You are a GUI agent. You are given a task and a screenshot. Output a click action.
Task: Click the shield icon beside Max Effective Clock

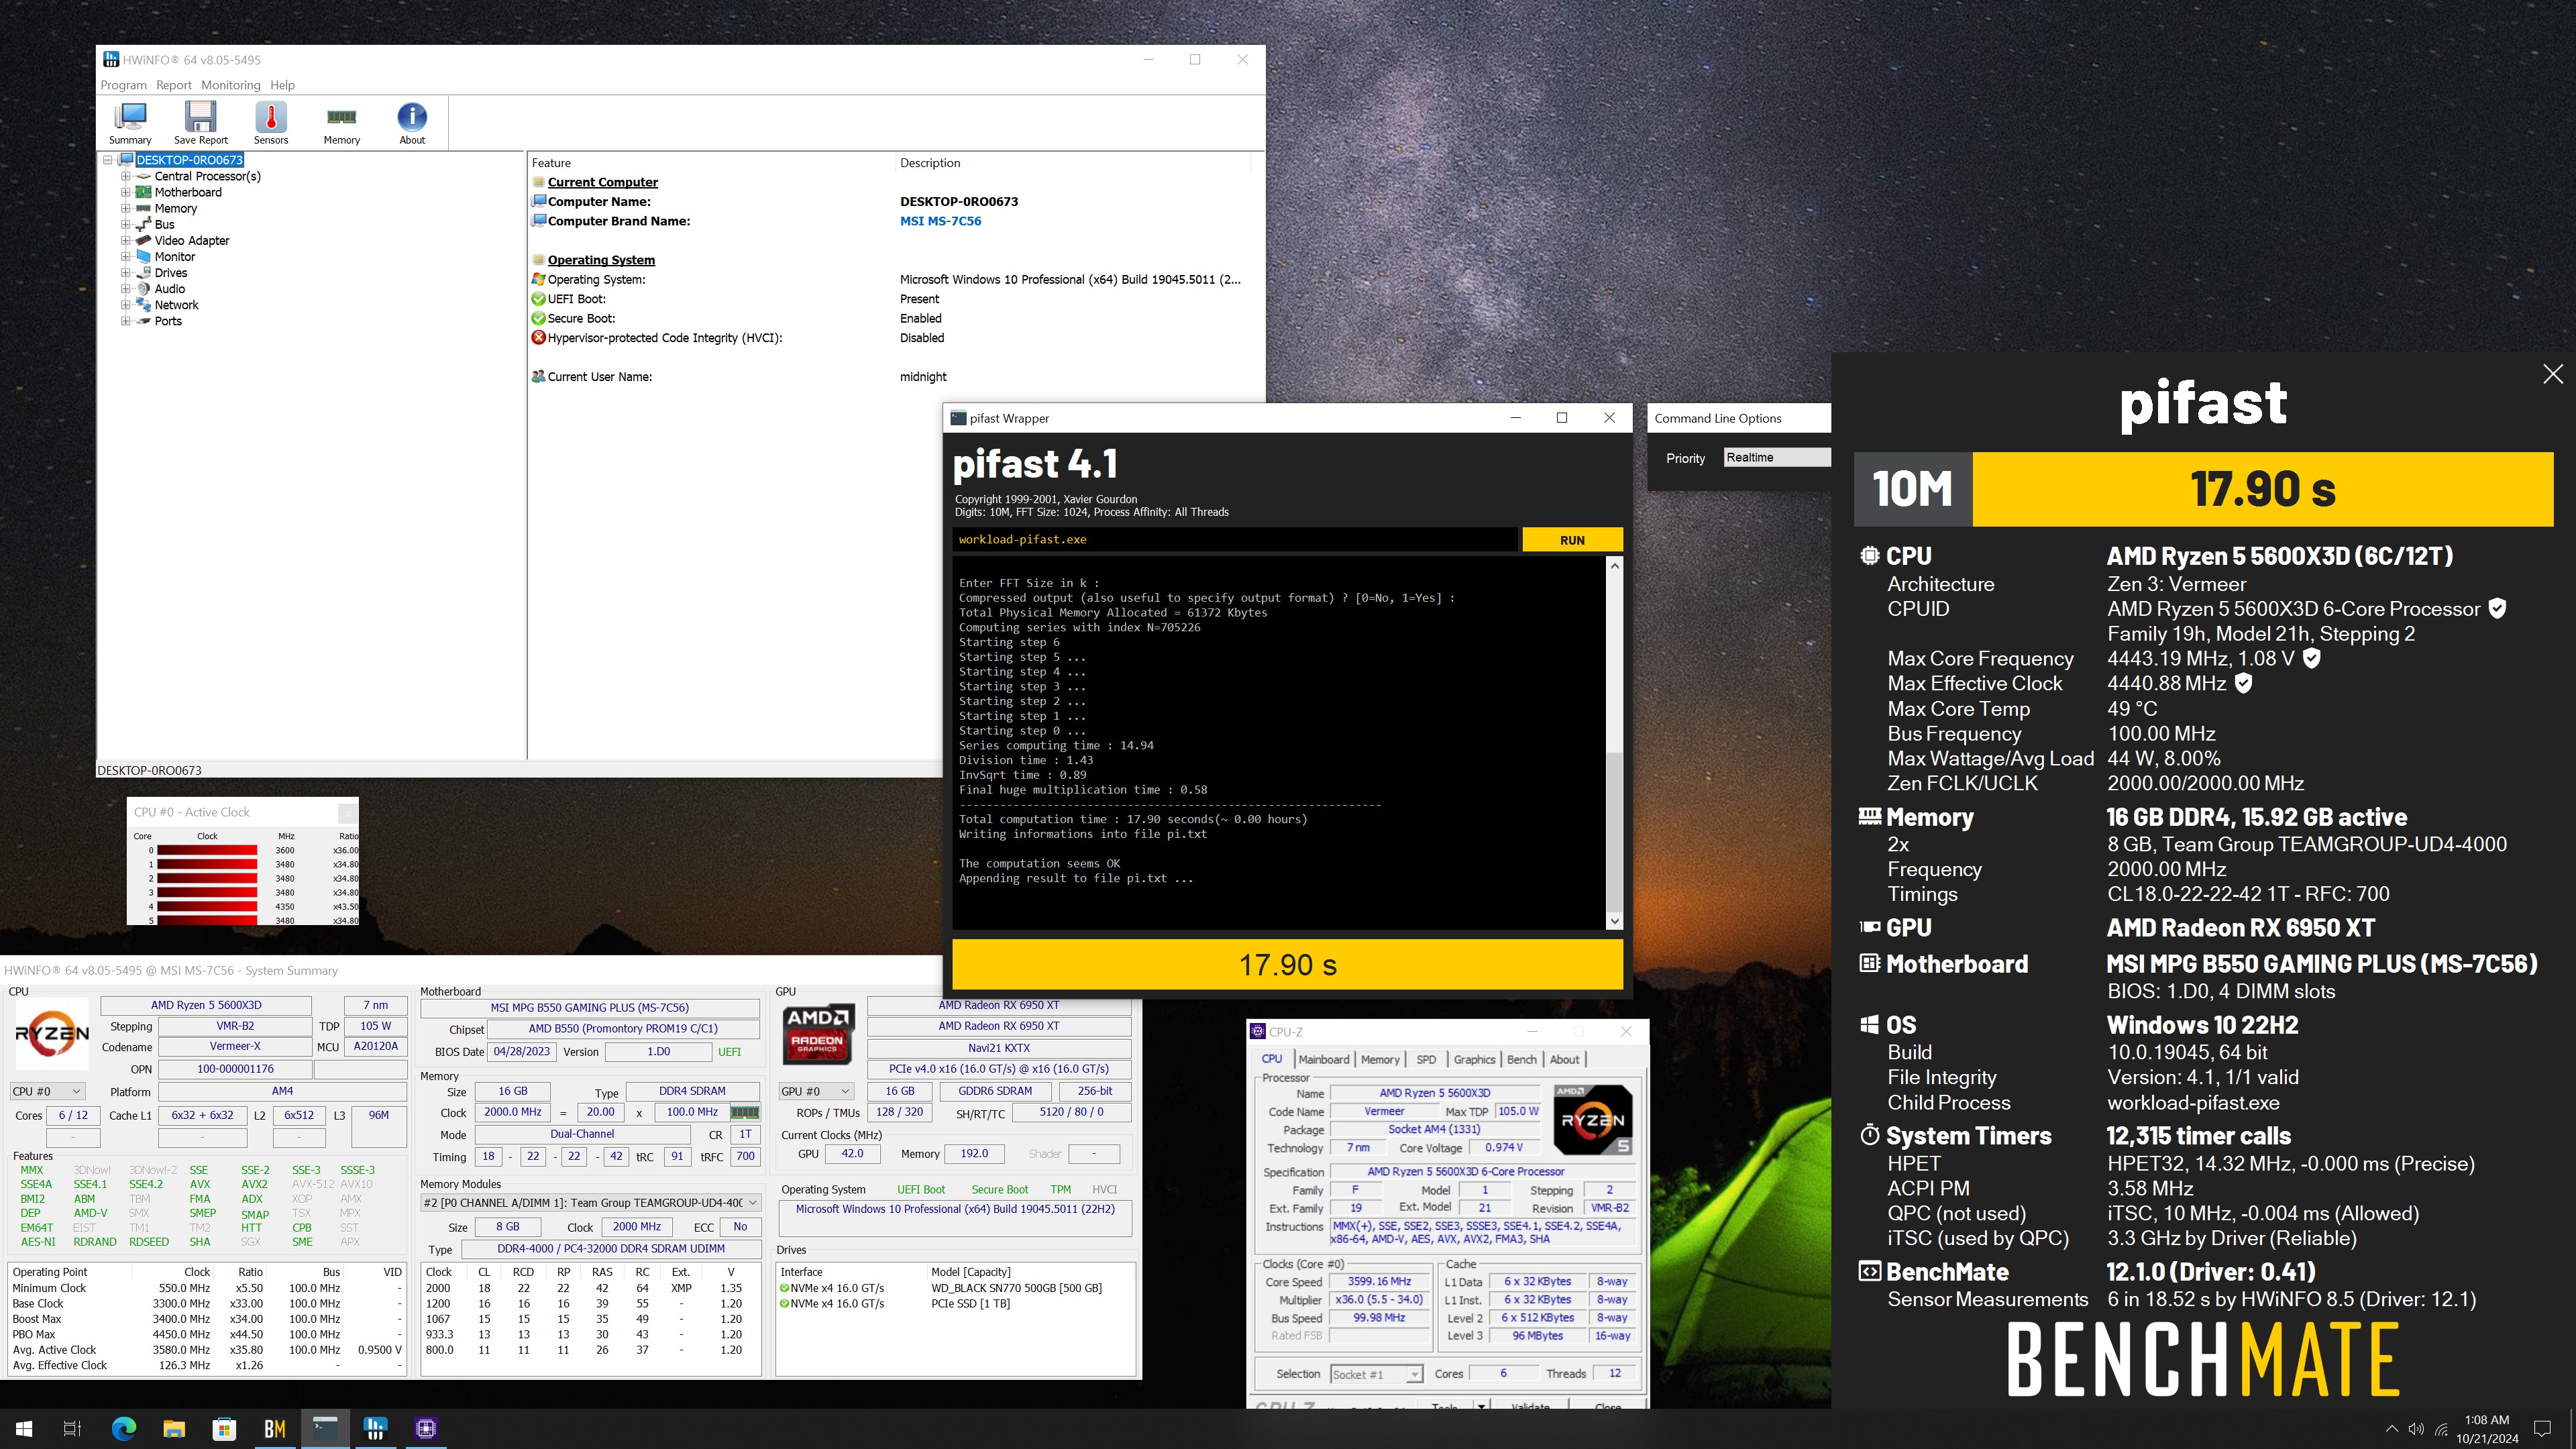click(x=2243, y=683)
